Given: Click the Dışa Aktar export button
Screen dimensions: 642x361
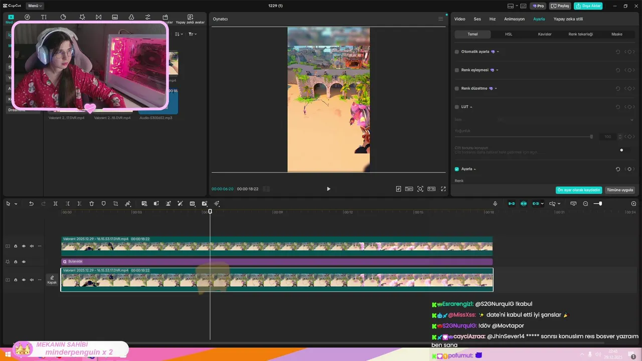Looking at the screenshot, I should [588, 6].
